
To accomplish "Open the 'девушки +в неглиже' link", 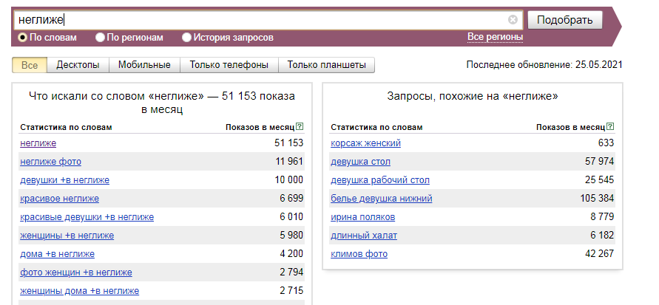I will coord(64,180).
